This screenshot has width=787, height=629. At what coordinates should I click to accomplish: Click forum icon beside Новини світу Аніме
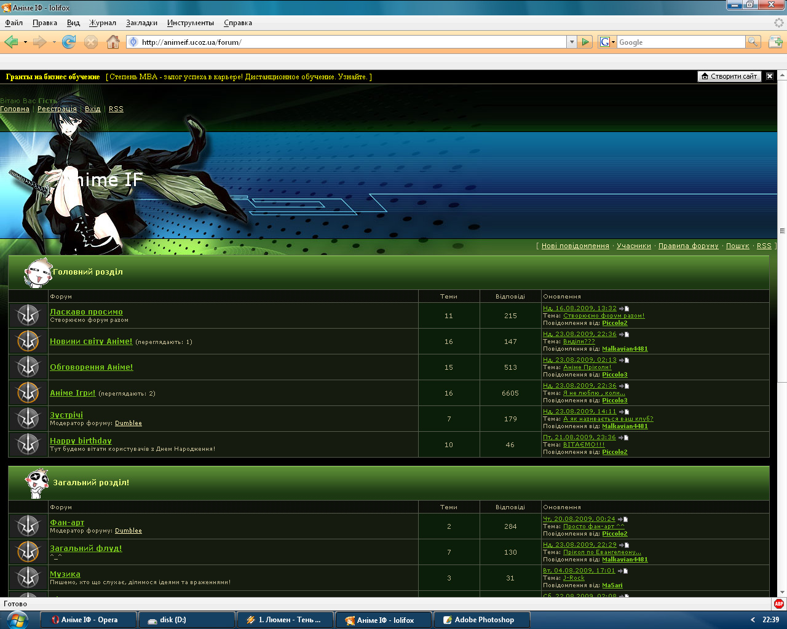pyautogui.click(x=28, y=341)
